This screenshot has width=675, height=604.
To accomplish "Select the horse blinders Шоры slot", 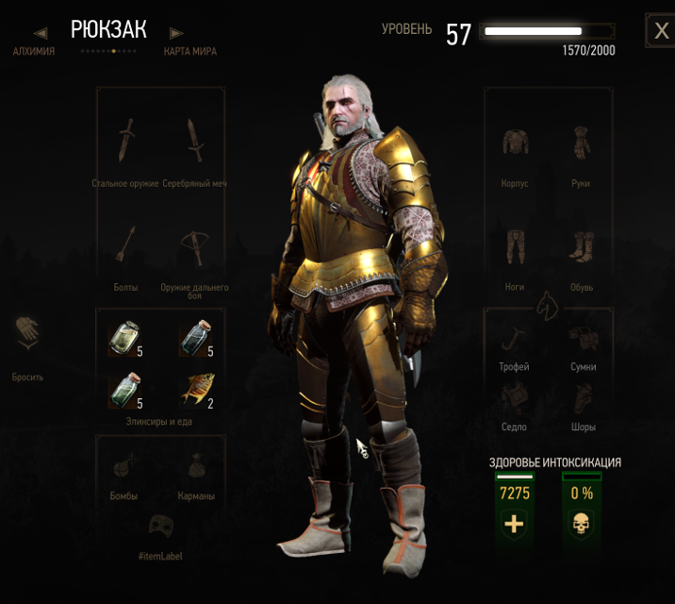I will (583, 398).
